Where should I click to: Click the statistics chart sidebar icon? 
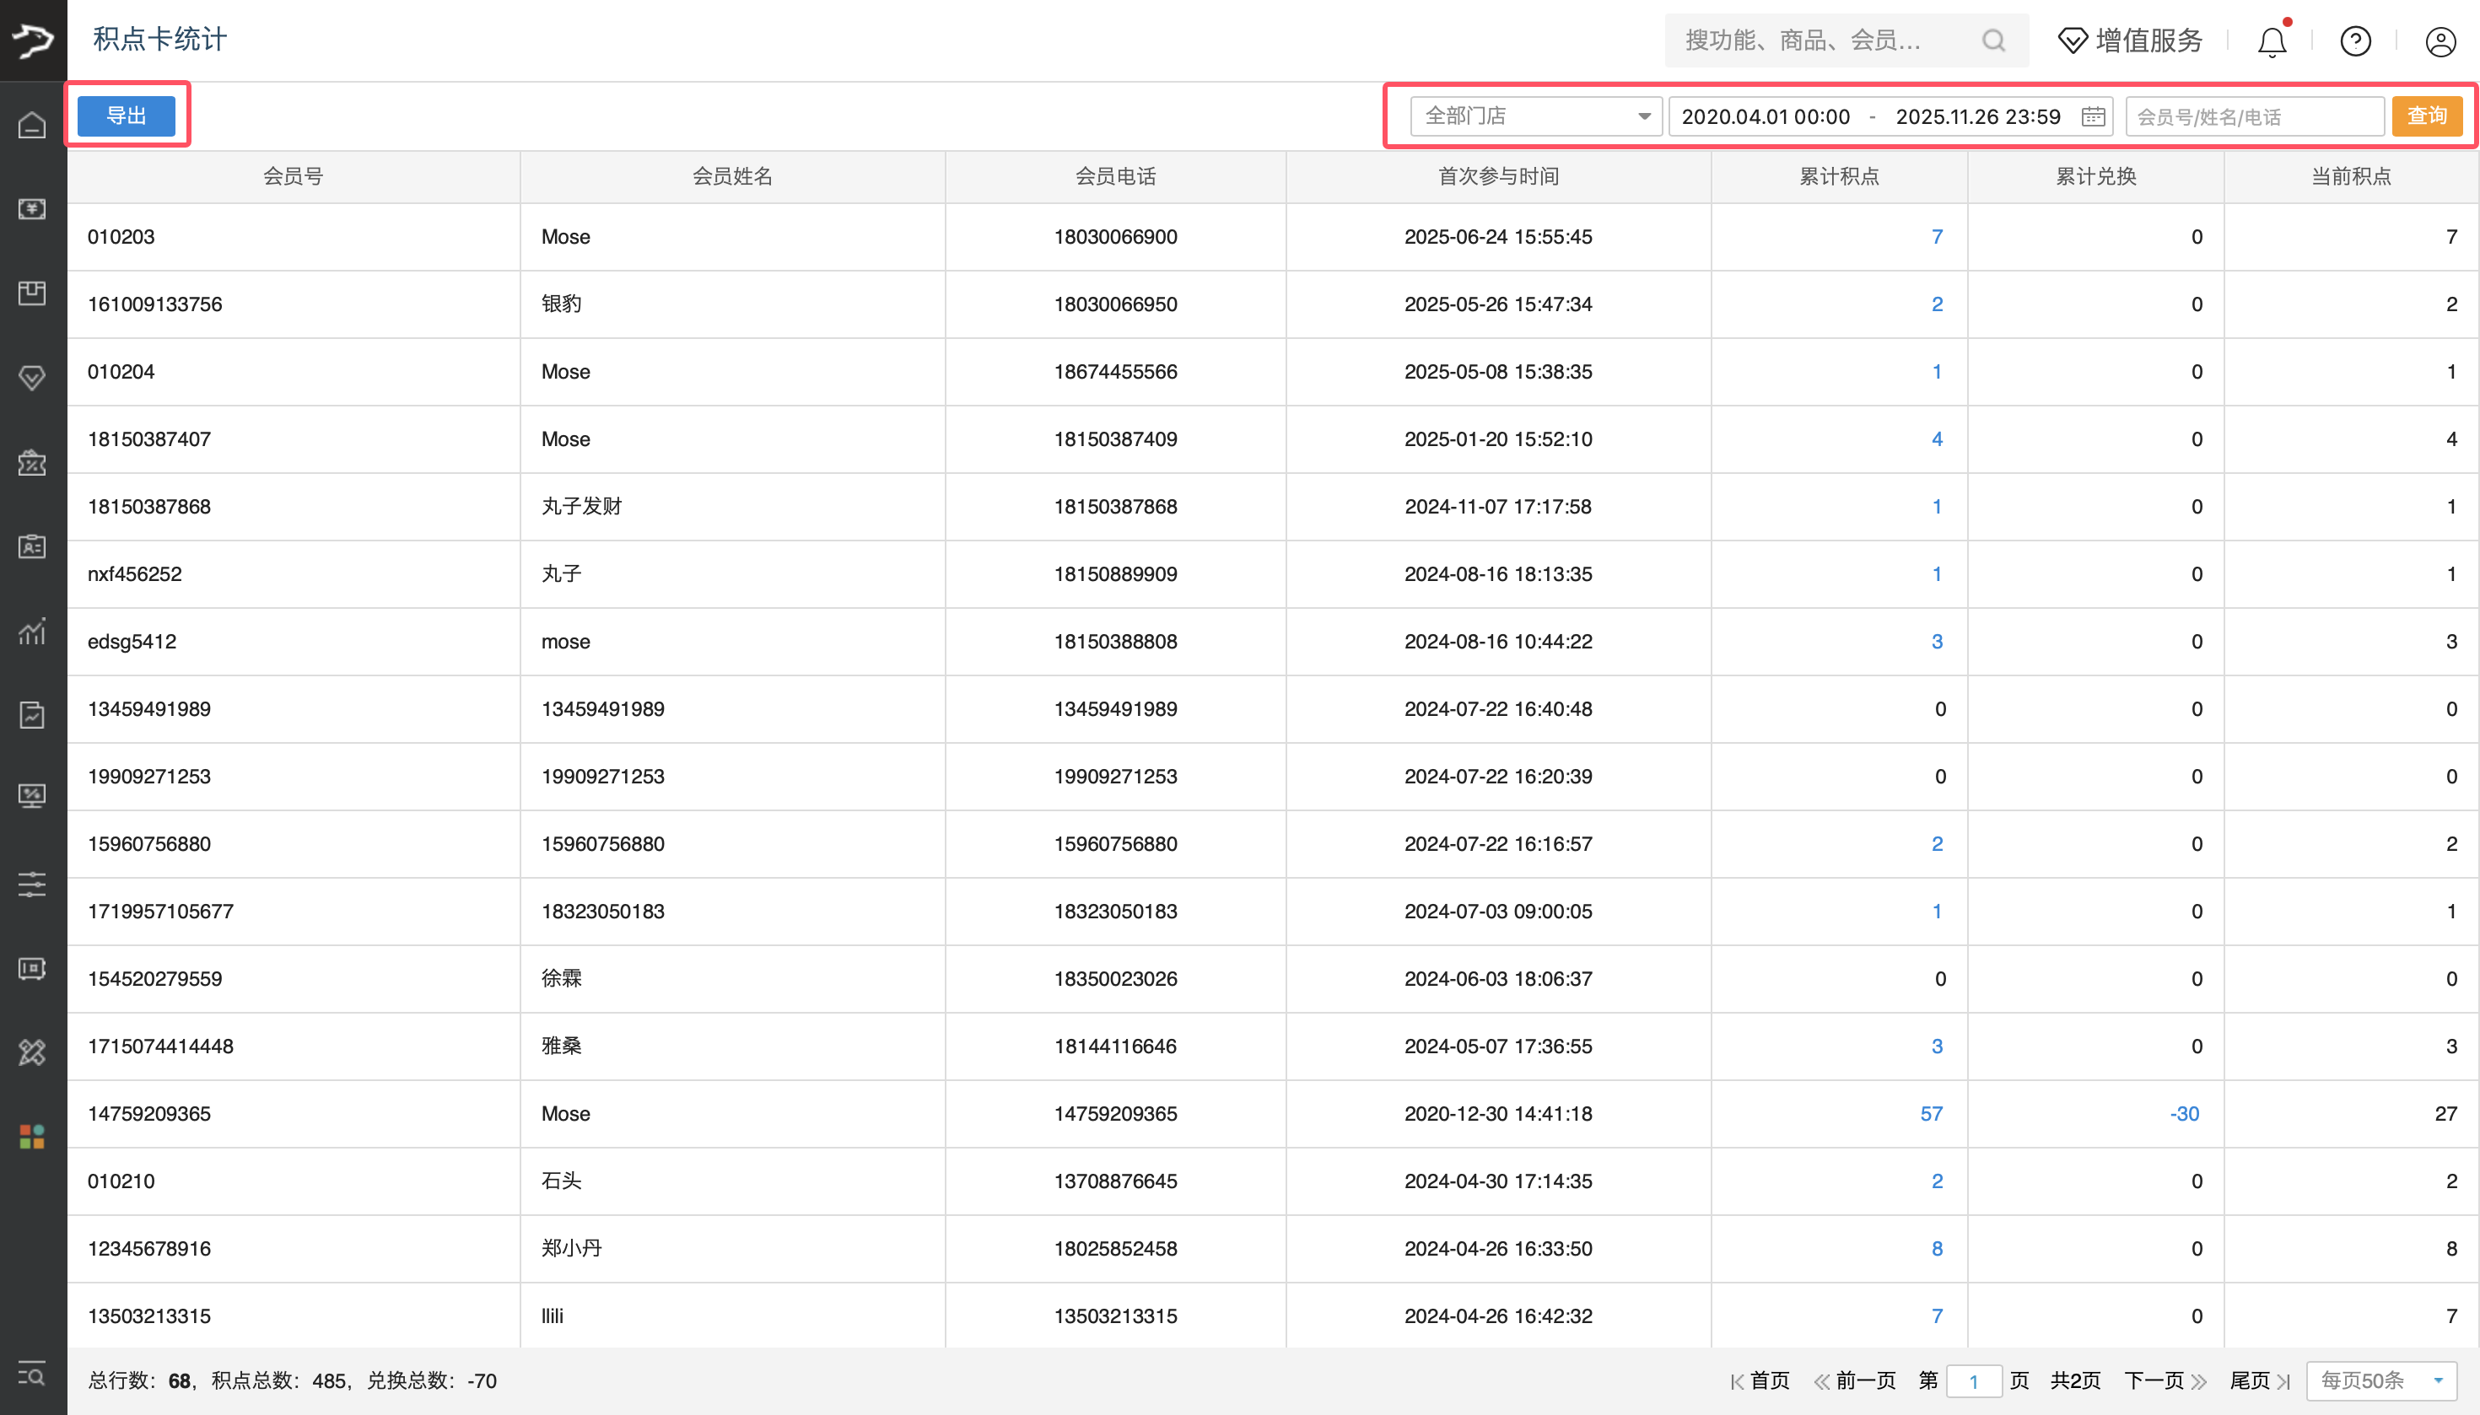click(32, 632)
